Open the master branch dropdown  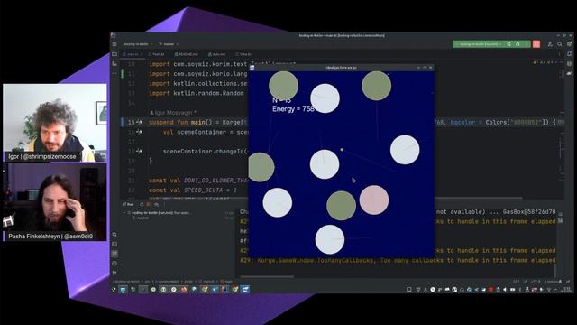pyautogui.click(x=169, y=44)
